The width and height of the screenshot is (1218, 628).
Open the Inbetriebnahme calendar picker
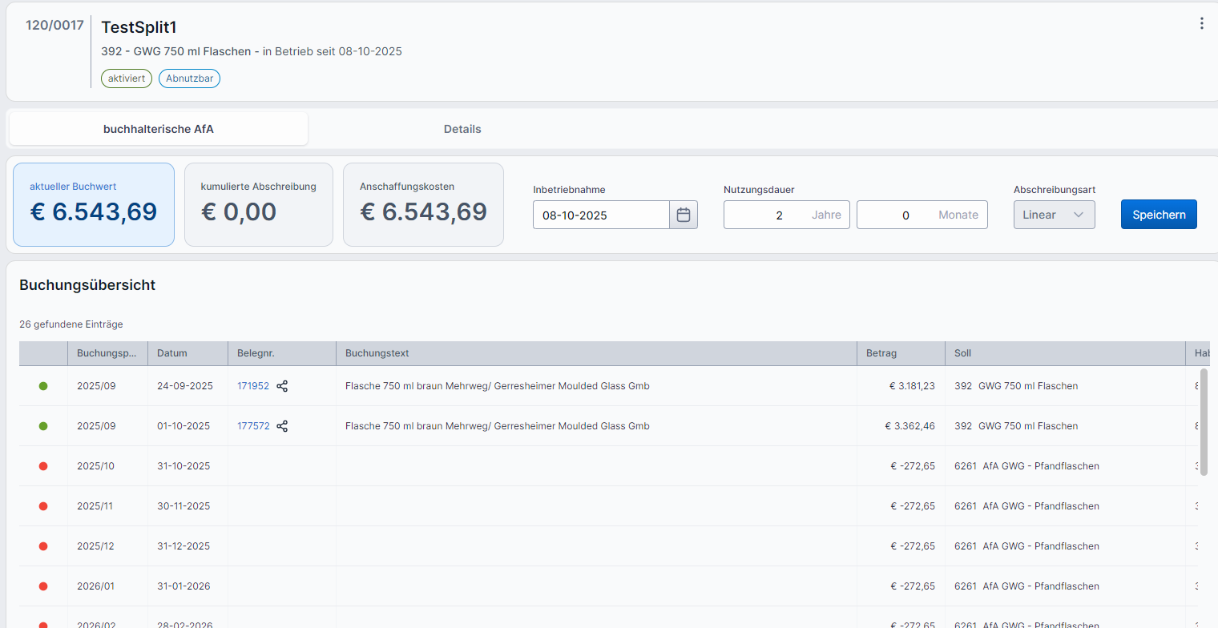tap(684, 215)
